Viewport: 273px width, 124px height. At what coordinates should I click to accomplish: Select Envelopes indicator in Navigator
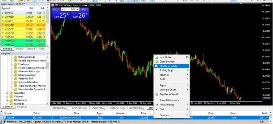point(24,64)
